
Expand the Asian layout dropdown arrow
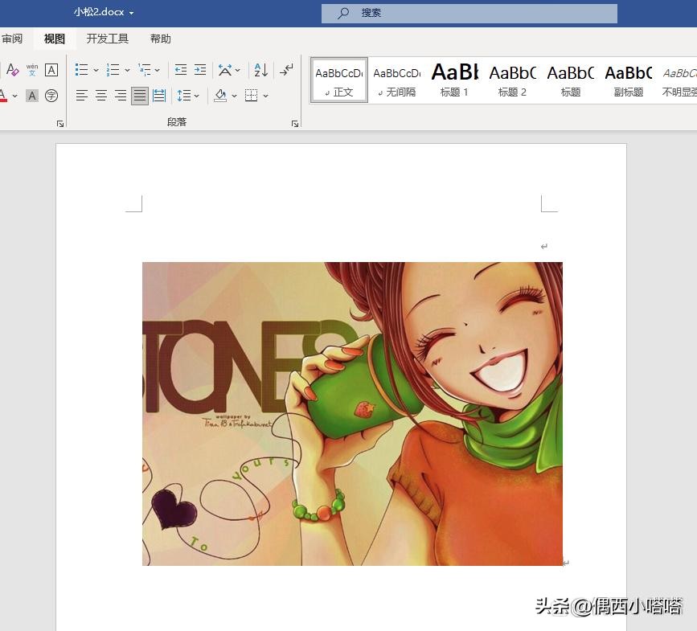(x=238, y=70)
